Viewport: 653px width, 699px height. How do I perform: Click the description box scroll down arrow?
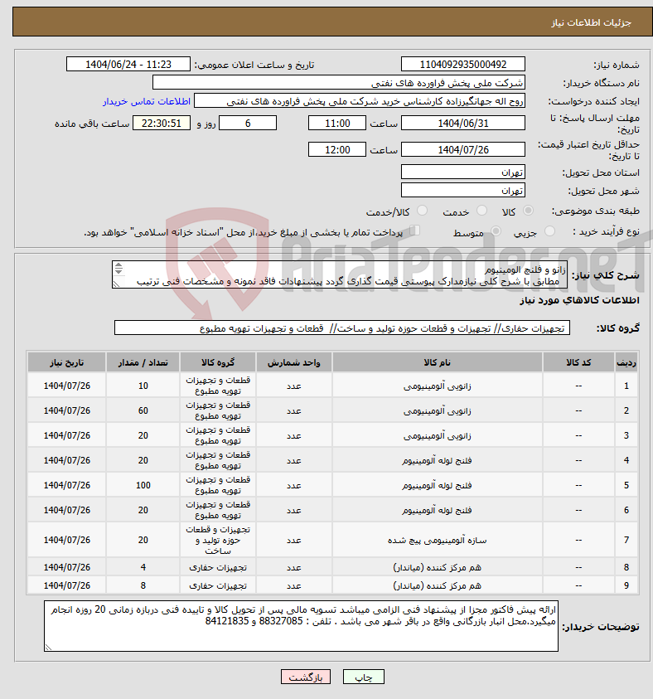click(119, 271)
